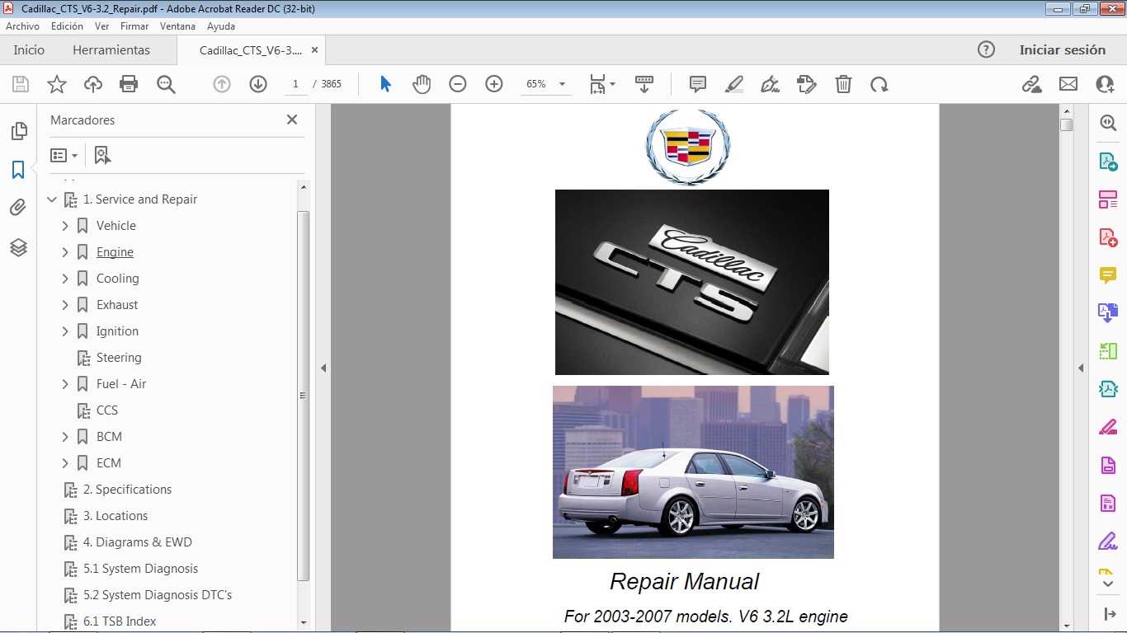Activate the selection arrow tool
This screenshot has height=633, width=1127.
coord(385,84)
